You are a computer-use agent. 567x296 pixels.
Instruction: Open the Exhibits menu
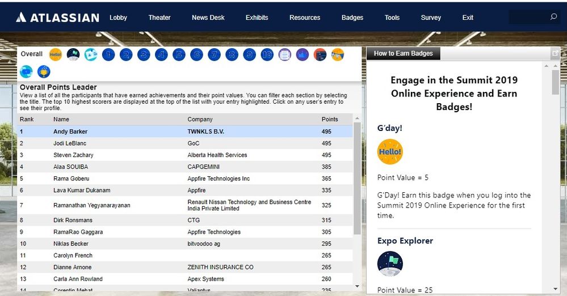(257, 18)
